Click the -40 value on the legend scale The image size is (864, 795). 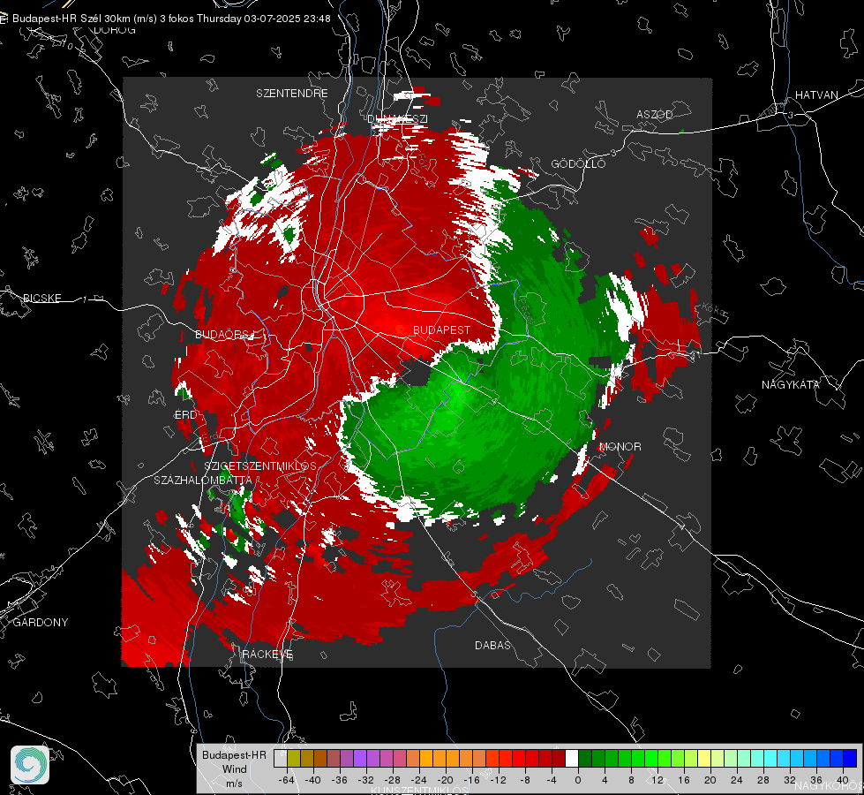coord(313,780)
